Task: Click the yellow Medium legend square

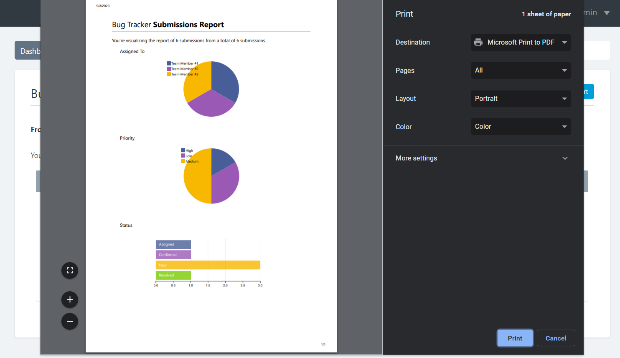Action: 183,161
